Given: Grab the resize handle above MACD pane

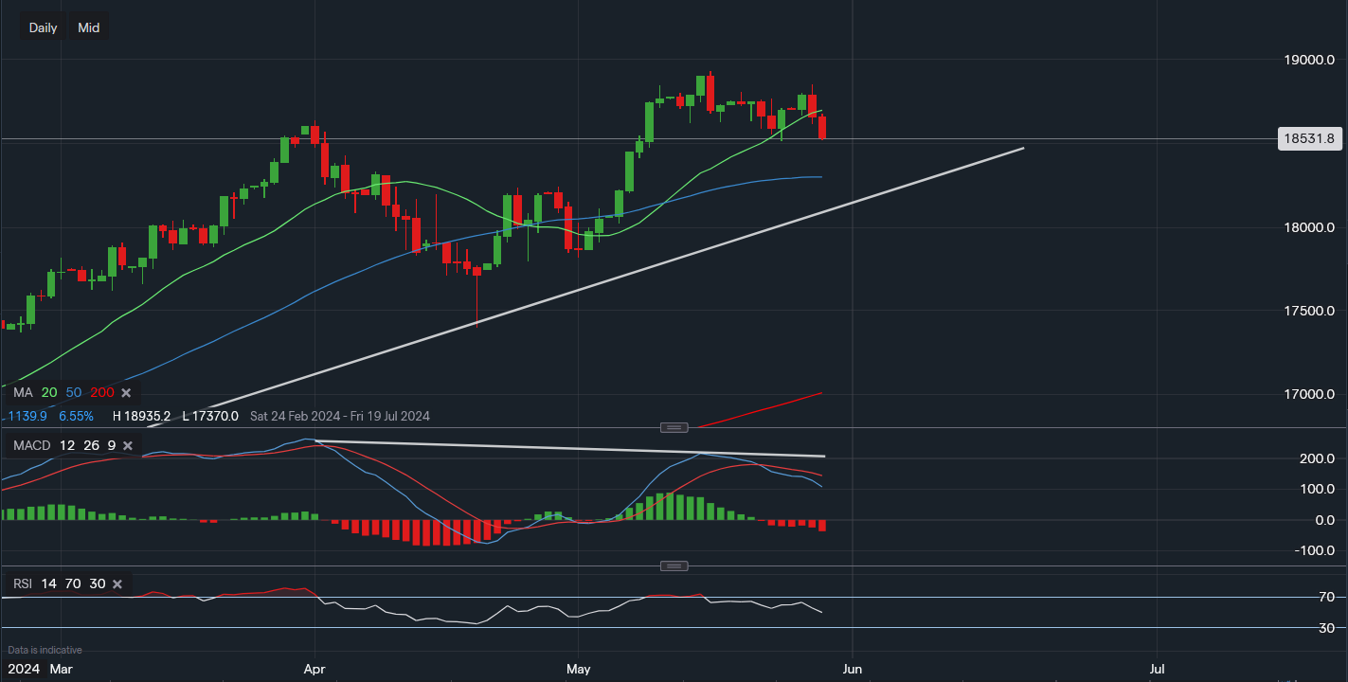Looking at the screenshot, I should [x=674, y=427].
